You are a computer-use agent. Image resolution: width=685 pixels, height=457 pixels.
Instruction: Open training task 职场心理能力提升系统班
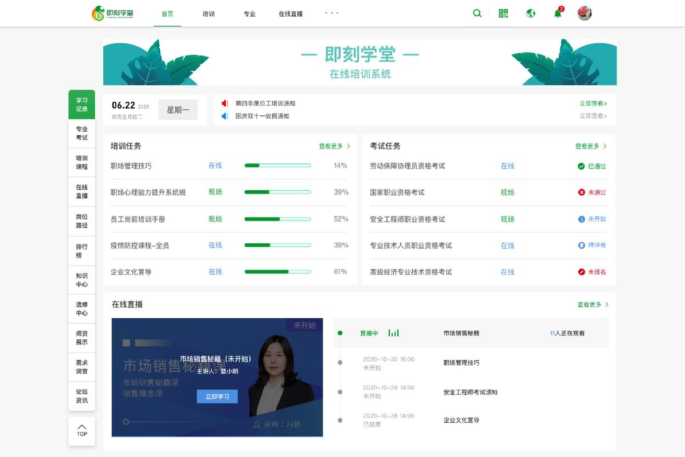point(148,193)
